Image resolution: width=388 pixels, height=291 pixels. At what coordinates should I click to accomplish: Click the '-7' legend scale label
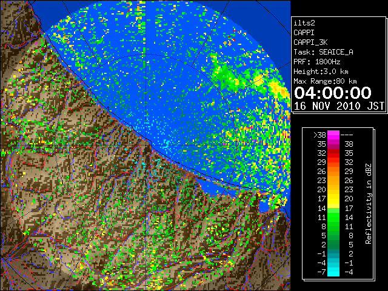pos(321,272)
